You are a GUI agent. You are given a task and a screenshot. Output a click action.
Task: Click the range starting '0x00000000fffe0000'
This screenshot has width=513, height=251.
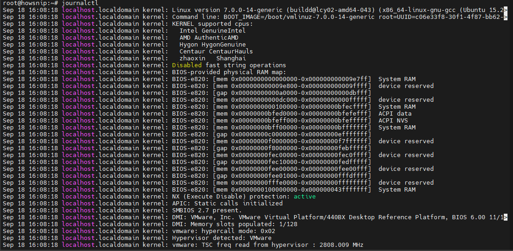[x=292, y=182]
